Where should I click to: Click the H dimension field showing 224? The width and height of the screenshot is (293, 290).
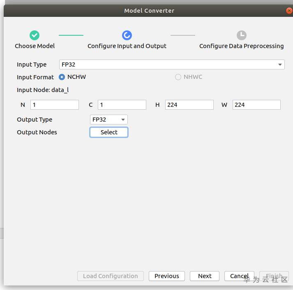[x=189, y=105]
